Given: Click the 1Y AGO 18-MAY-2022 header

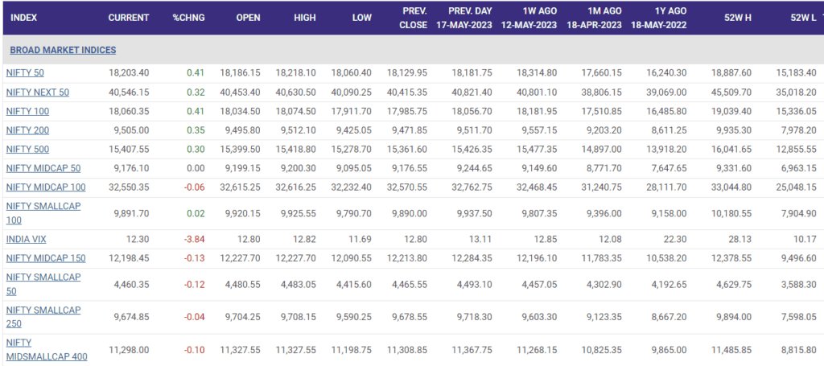Looking at the screenshot, I should [659, 18].
